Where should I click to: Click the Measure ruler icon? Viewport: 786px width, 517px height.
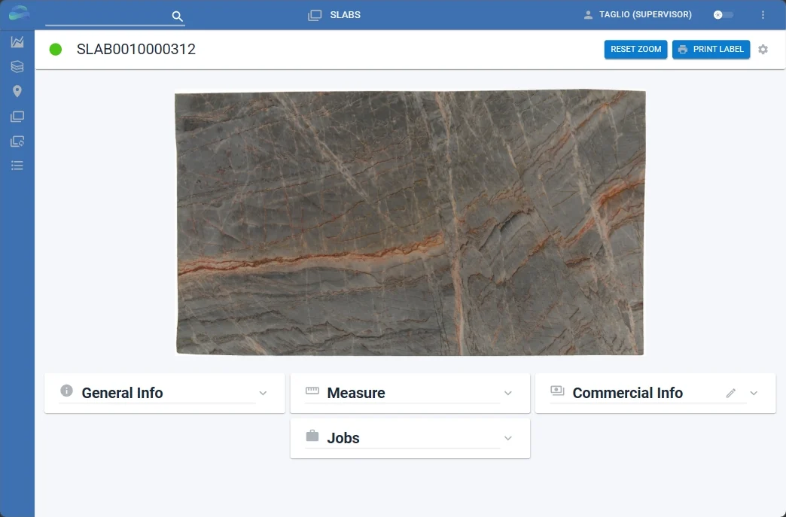click(x=312, y=391)
